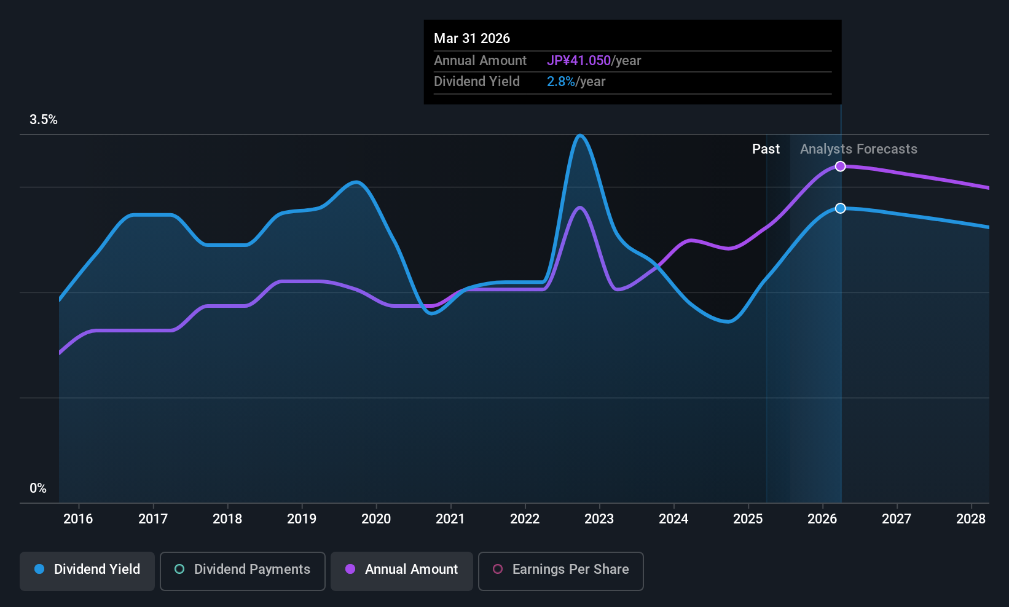Click the 2021 x-axis label
This screenshot has width=1009, height=607.
(450, 519)
